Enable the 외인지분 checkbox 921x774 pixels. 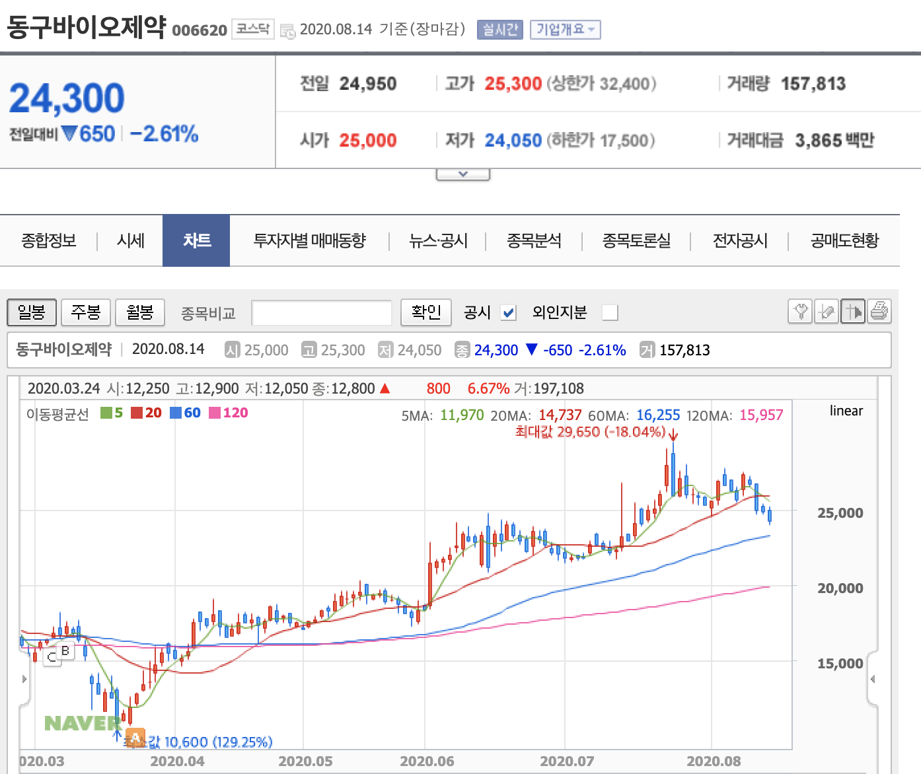(610, 312)
